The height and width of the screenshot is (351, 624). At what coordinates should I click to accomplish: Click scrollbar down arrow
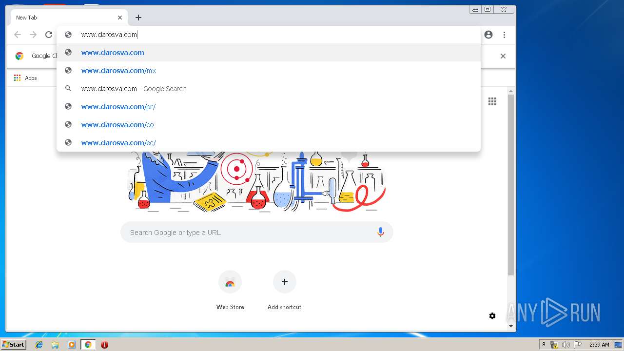[511, 326]
